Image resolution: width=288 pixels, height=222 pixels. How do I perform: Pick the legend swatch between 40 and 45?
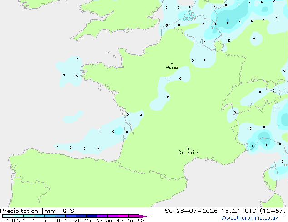pos(123,216)
